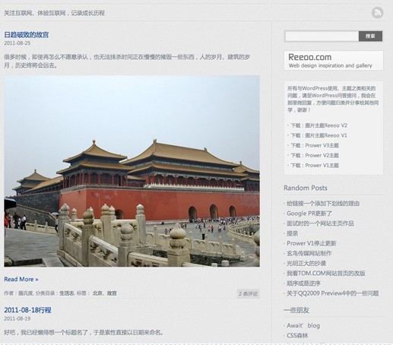Visit Await' blog friend link
The height and width of the screenshot is (345, 393).
pos(303,325)
